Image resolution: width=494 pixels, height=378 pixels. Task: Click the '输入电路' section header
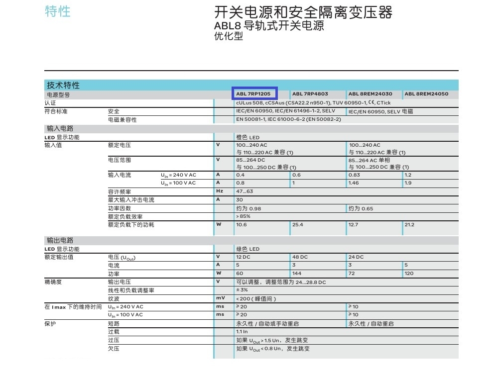(x=60, y=128)
